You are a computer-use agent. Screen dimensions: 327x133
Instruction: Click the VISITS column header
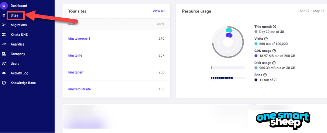pos(161,24)
